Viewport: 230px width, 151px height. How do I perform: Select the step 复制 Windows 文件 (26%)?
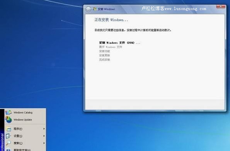[119, 43]
